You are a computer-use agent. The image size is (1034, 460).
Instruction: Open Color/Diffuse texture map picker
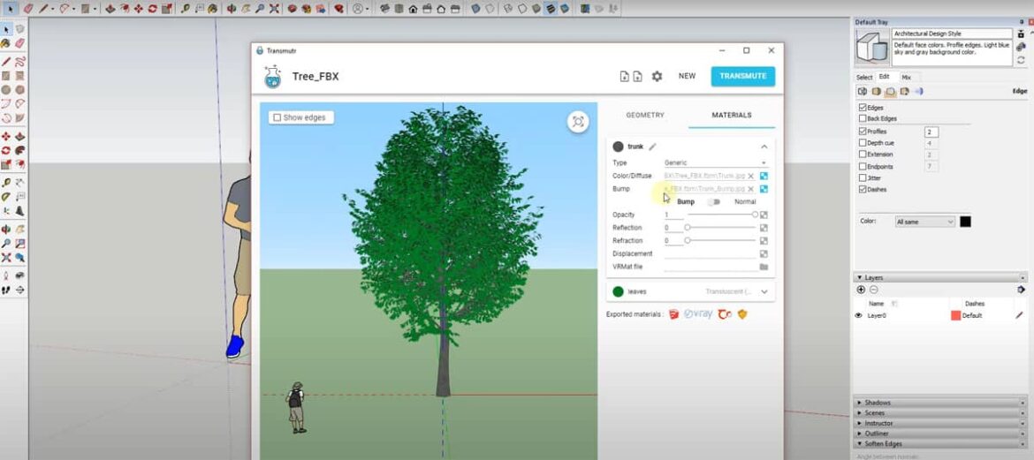[764, 176]
